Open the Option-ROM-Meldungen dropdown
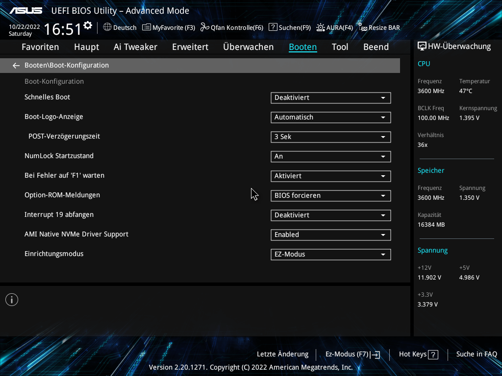502x376 pixels. (331, 196)
